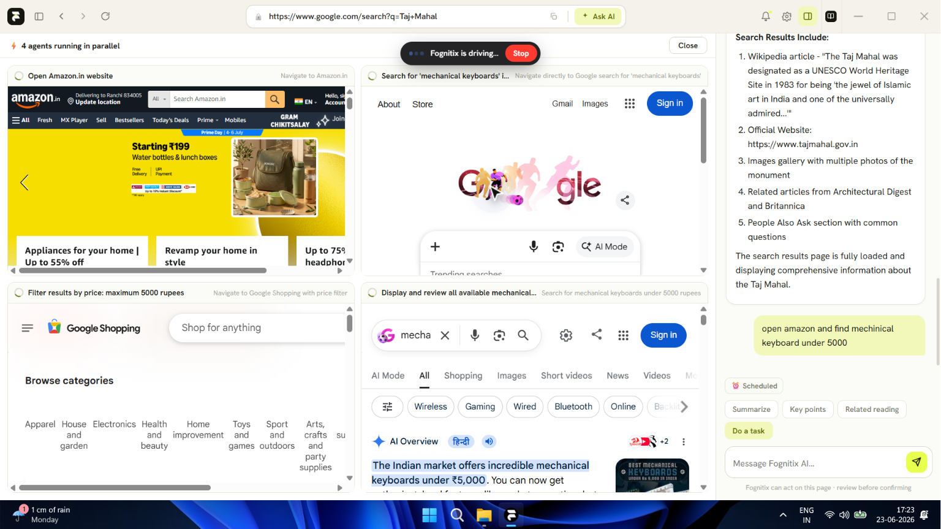Viewport: 941px width, 529px height.
Task: Click plus icon in Google homepage search box
Action: 435,246
